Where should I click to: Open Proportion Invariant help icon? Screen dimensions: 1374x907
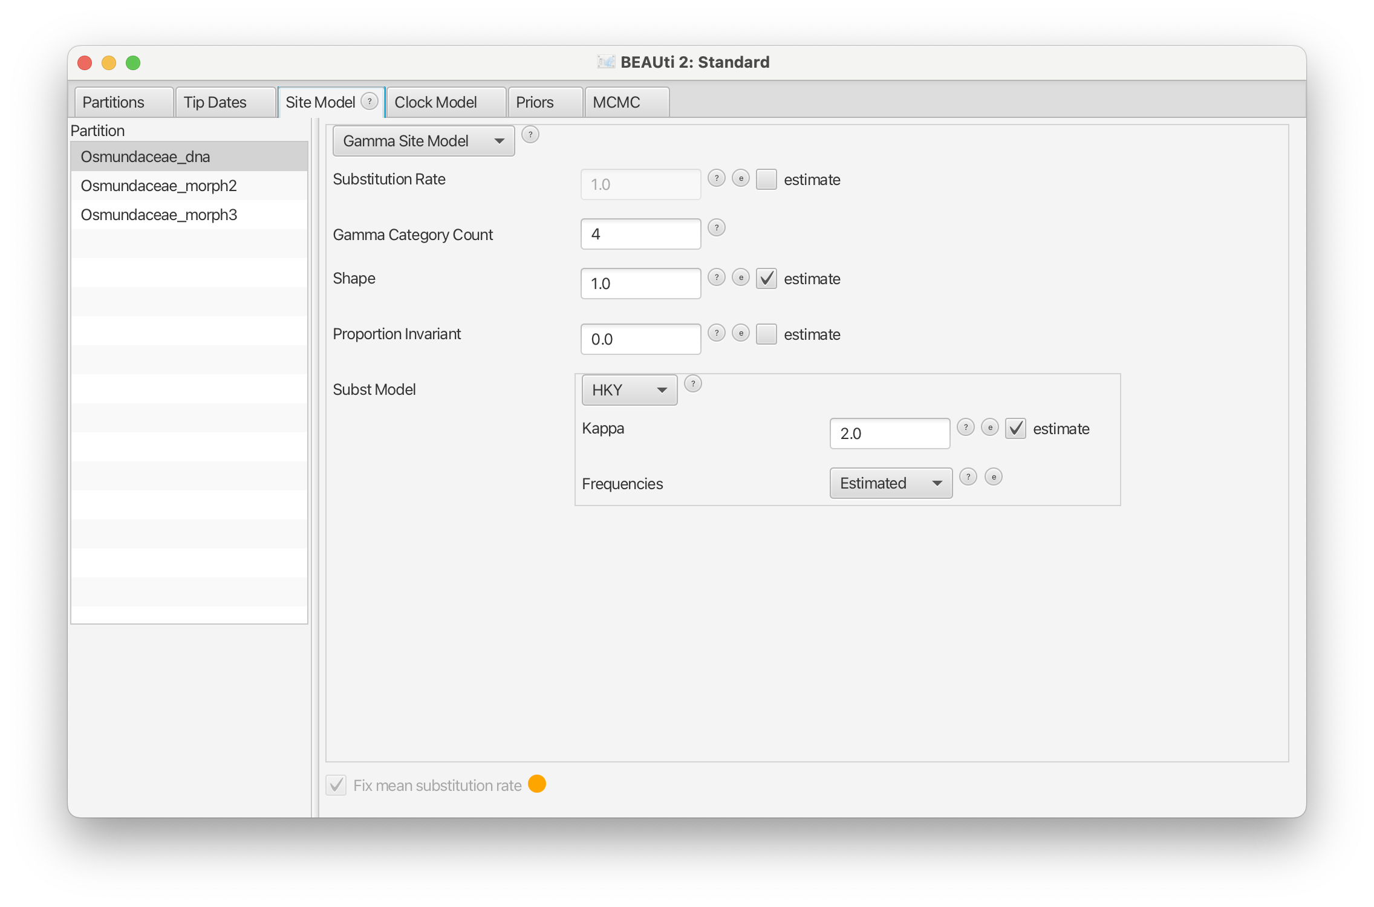[717, 333]
